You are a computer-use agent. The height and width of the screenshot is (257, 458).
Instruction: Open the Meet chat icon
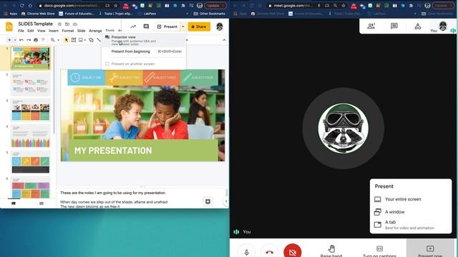(394, 26)
